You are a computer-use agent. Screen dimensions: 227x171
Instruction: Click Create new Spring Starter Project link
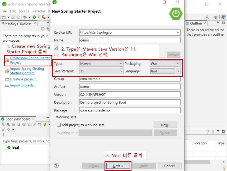click(30, 60)
